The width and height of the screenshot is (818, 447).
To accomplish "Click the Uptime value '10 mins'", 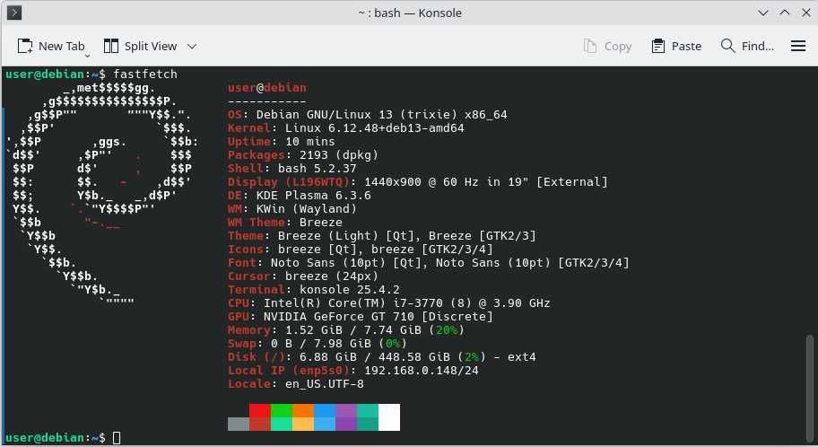I will (309, 142).
